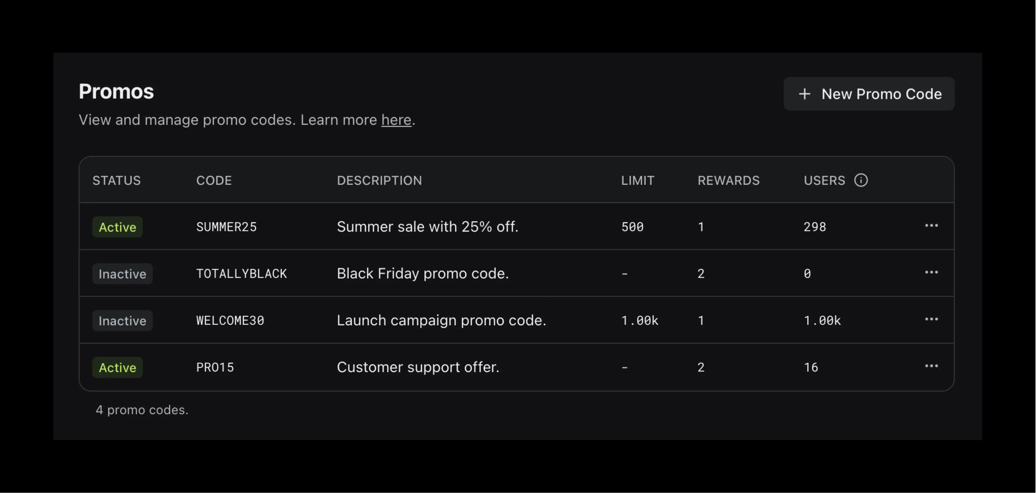Follow the "here" learn more link

point(396,120)
